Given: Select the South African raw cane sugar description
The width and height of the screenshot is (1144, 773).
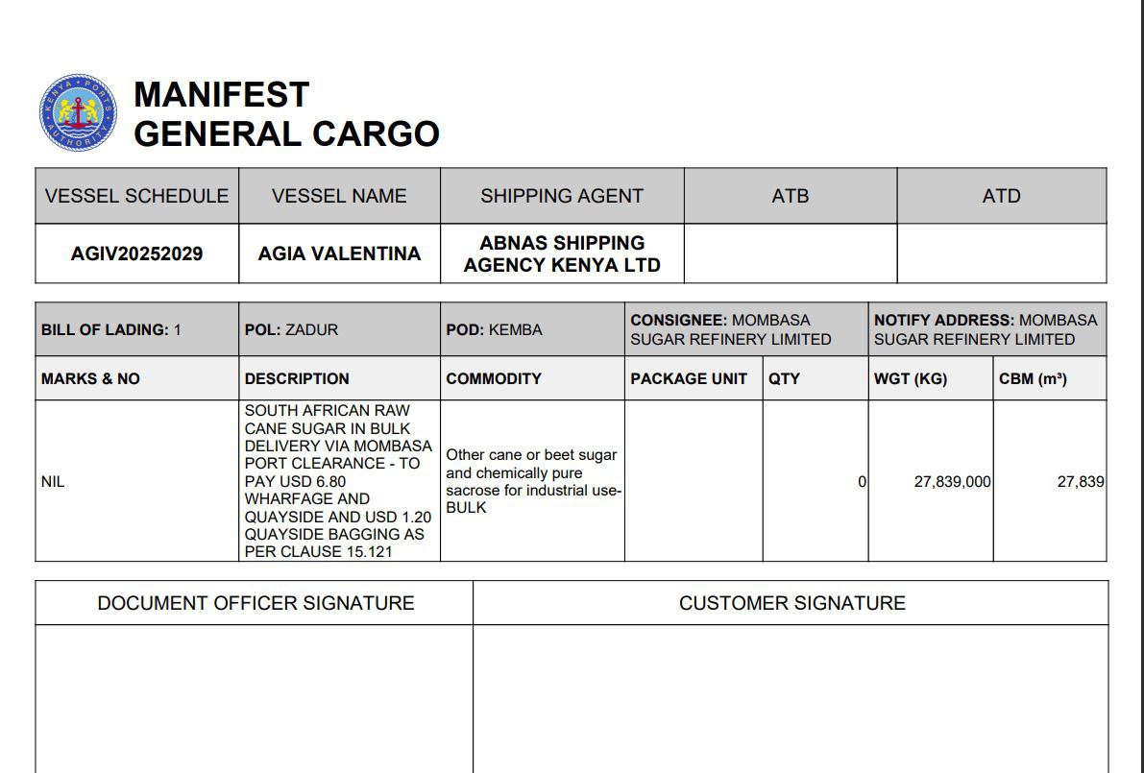Looking at the screenshot, I should (337, 481).
